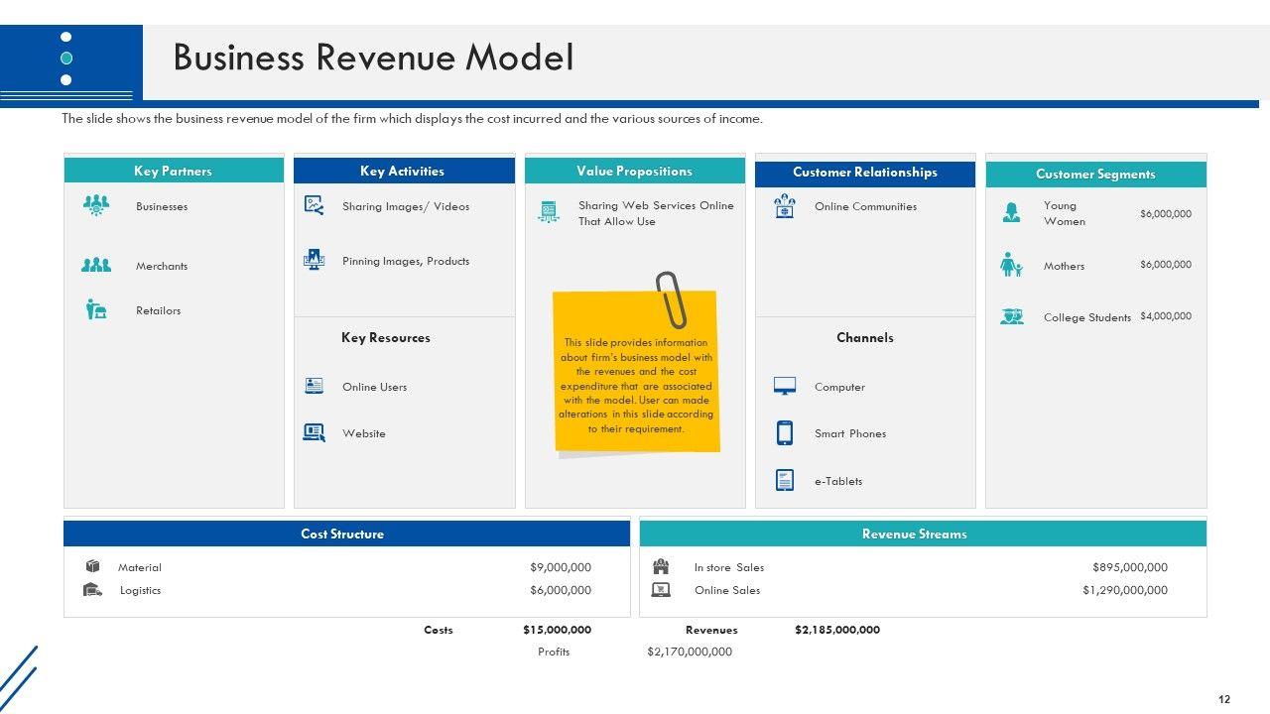Image resolution: width=1270 pixels, height=714 pixels.
Task: Click the e-Tablets icon
Action: click(x=784, y=480)
